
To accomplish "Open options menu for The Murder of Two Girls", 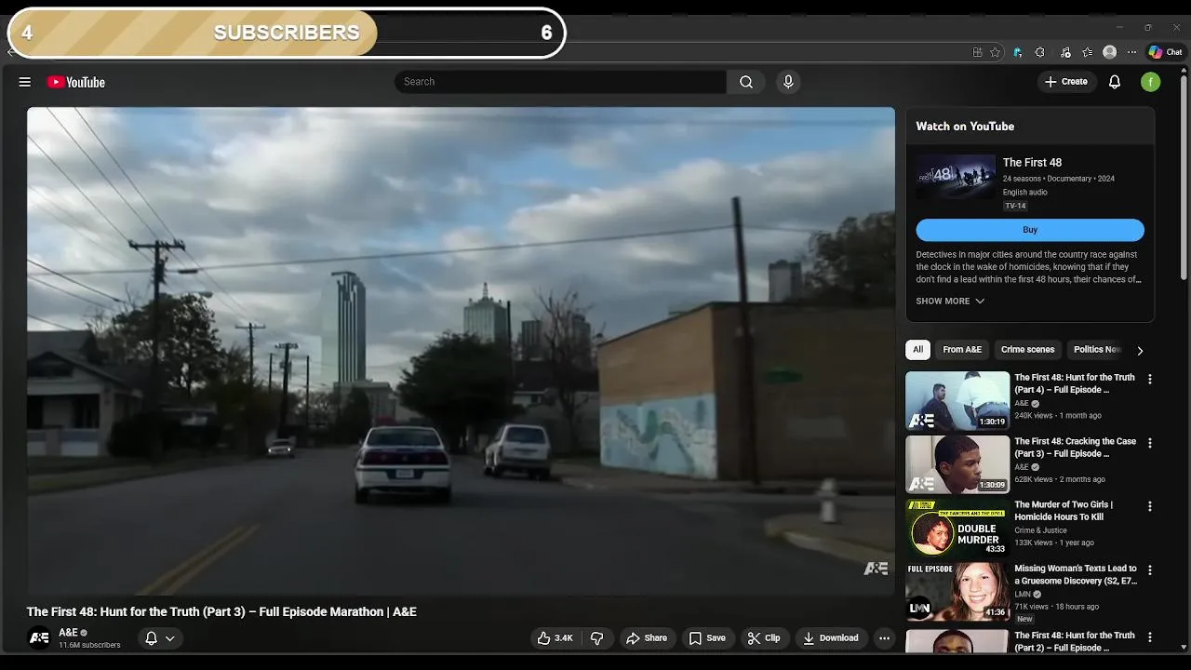I will (1150, 507).
